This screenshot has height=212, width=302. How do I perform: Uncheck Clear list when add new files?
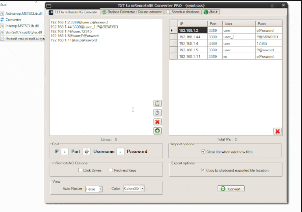pyautogui.click(x=203, y=152)
